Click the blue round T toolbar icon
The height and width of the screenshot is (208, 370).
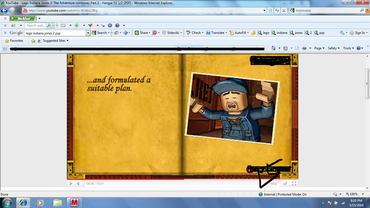(110, 25)
